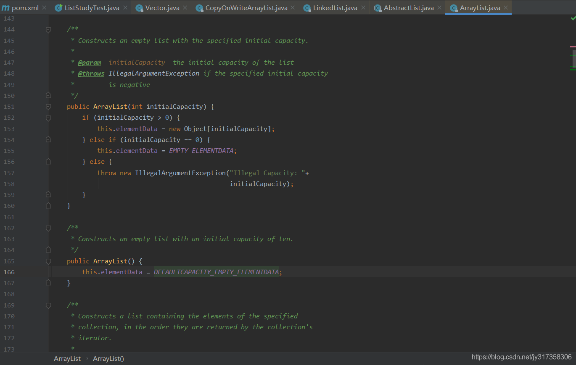
Task: Fold the ArrayList(int) constructor at line 151
Action: [48, 107]
